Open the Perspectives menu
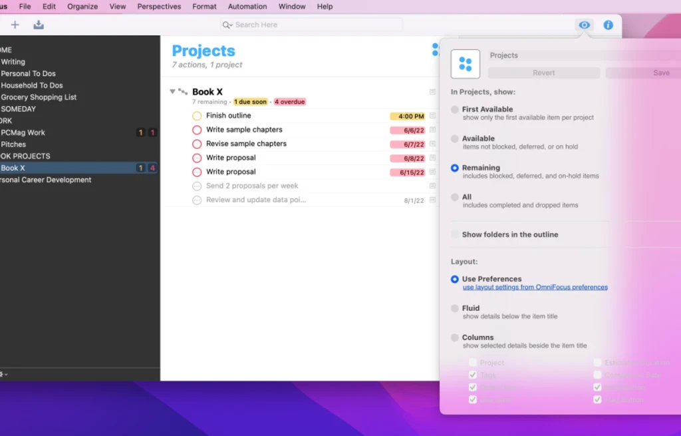Screen dimensions: 681x436 click(159, 6)
